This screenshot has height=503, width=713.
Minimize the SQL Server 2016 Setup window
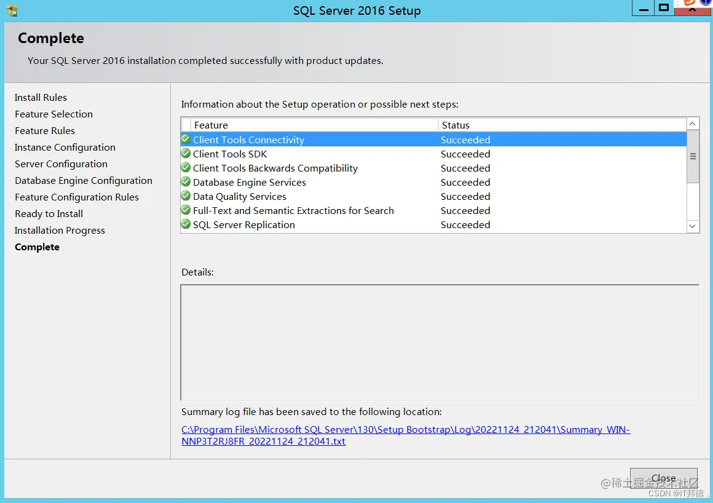click(644, 8)
